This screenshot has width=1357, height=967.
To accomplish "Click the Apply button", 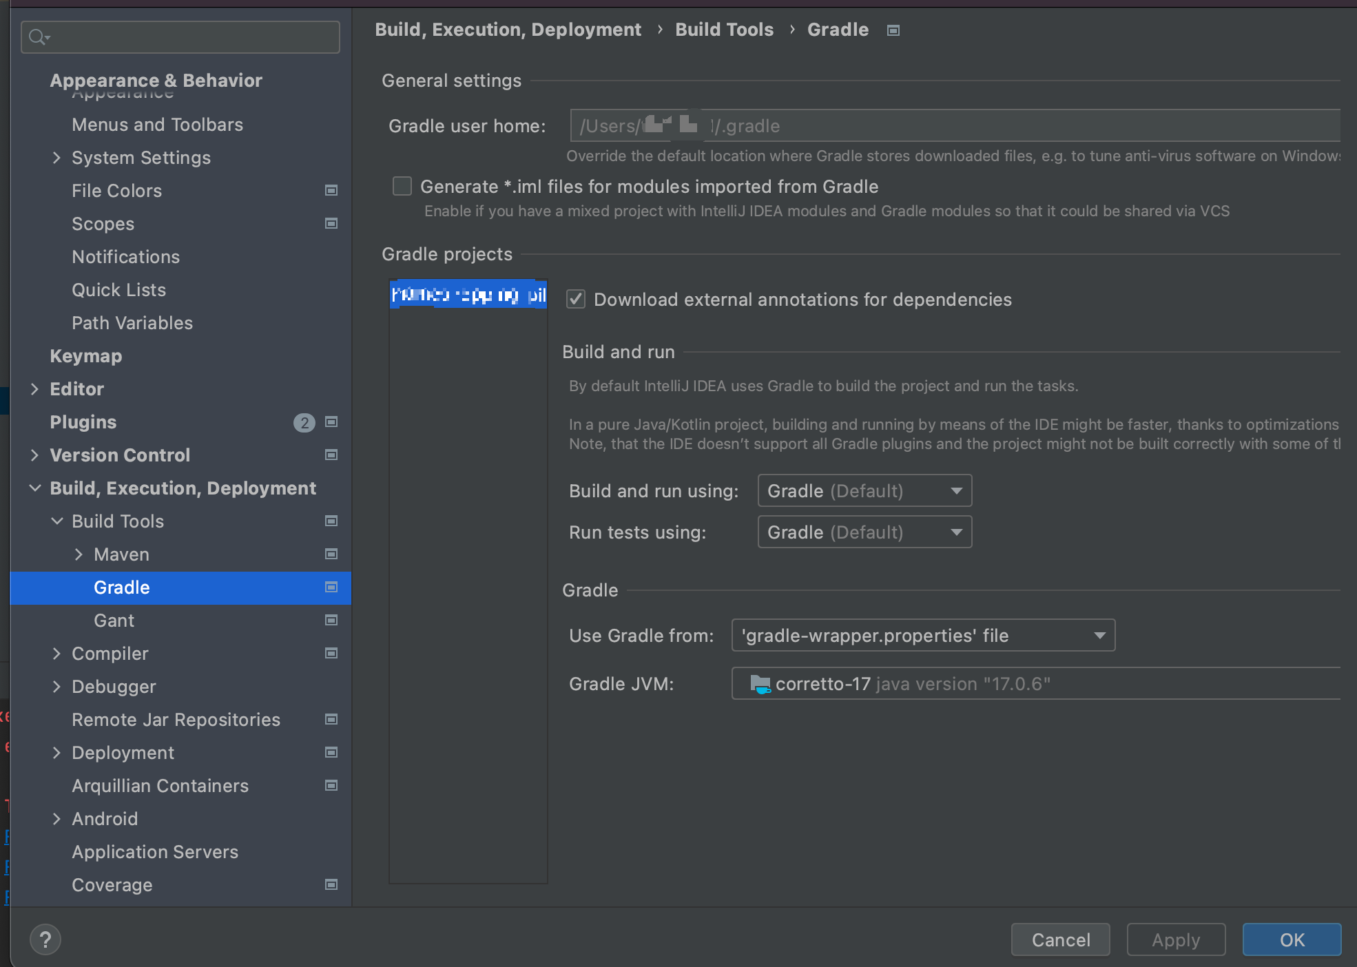I will click(1177, 939).
